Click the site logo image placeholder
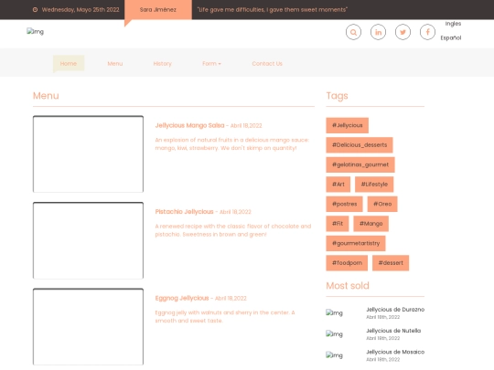The width and height of the screenshot is (494, 370). (x=35, y=31)
